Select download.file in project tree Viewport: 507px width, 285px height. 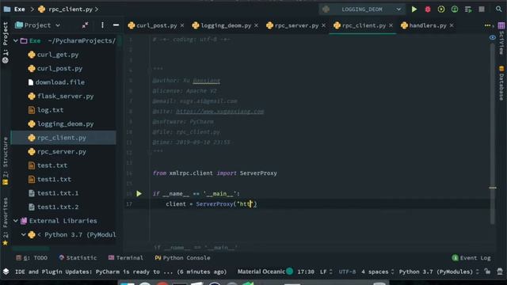click(56, 82)
